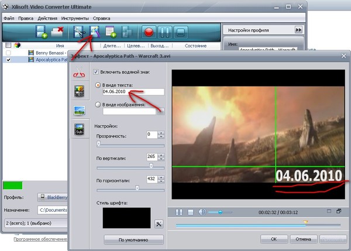Select the Watermark picture tab in dialog
The image size is (351, 251).
79,111
